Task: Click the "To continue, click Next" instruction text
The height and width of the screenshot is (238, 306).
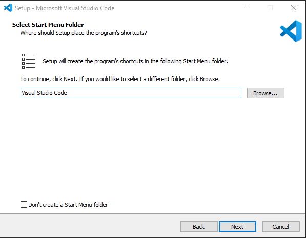Action: pos(120,79)
